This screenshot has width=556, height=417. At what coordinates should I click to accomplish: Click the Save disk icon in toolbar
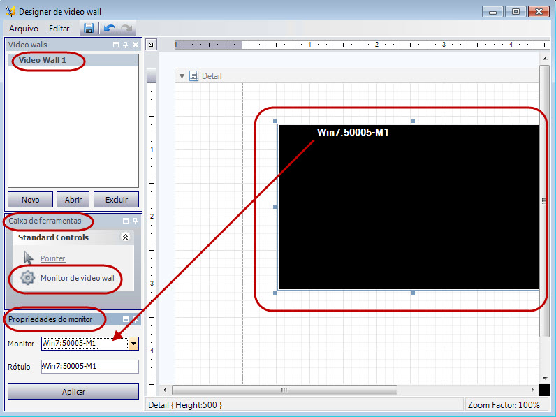coord(89,29)
